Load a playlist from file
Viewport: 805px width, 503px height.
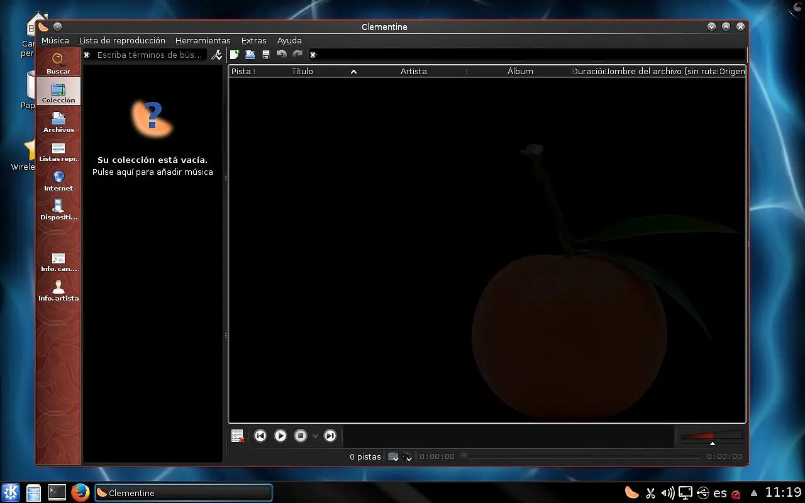(x=250, y=55)
